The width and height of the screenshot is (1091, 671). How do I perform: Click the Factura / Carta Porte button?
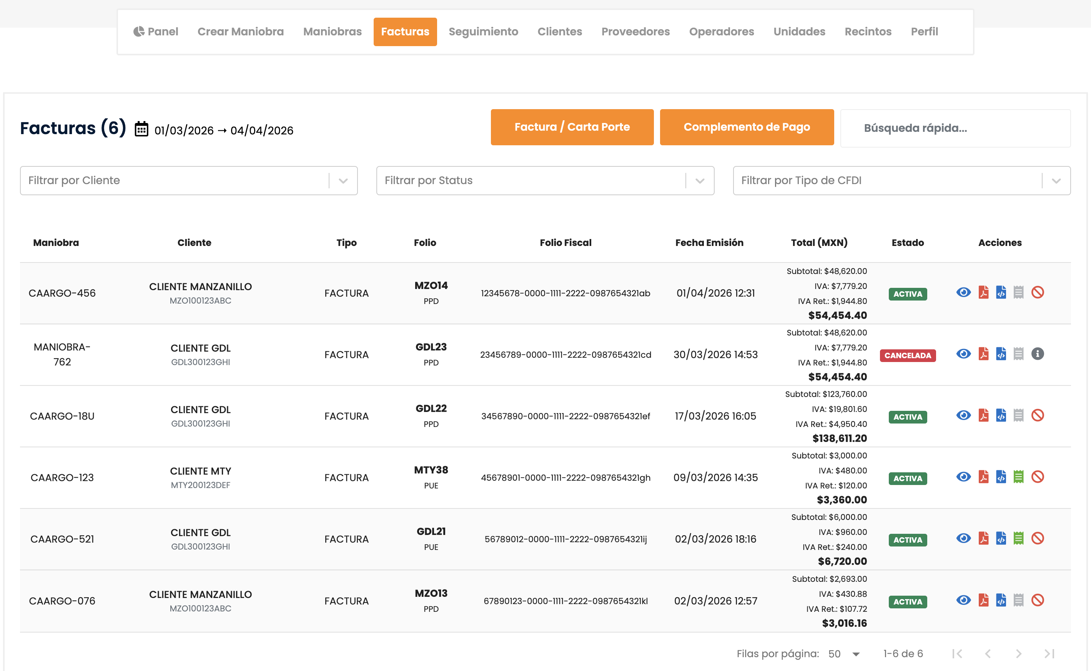(x=572, y=127)
